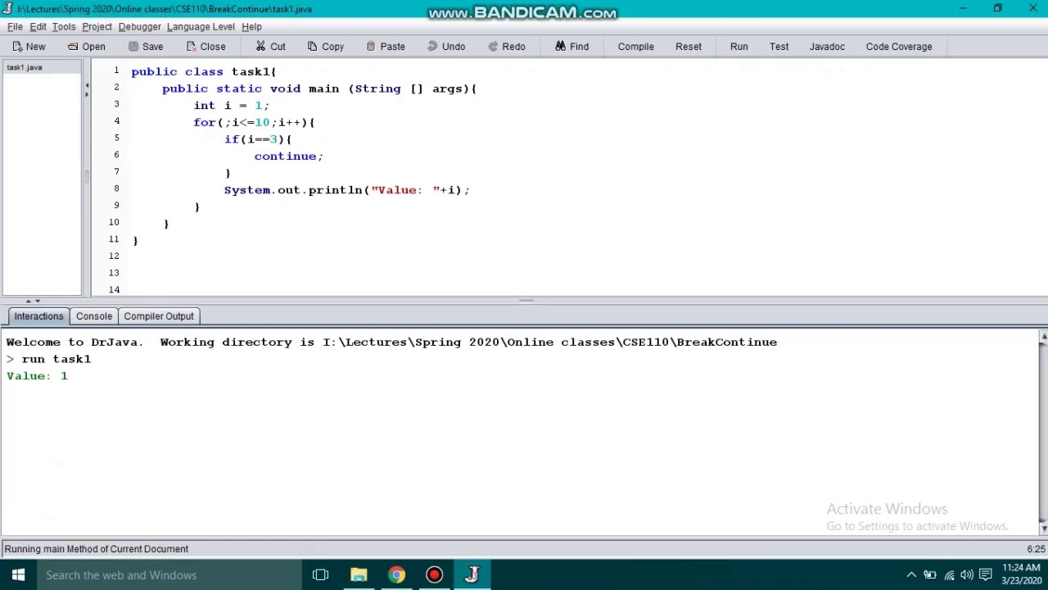Click the 'continue;' statement in the editor
This screenshot has width=1048, height=590.
coord(288,156)
